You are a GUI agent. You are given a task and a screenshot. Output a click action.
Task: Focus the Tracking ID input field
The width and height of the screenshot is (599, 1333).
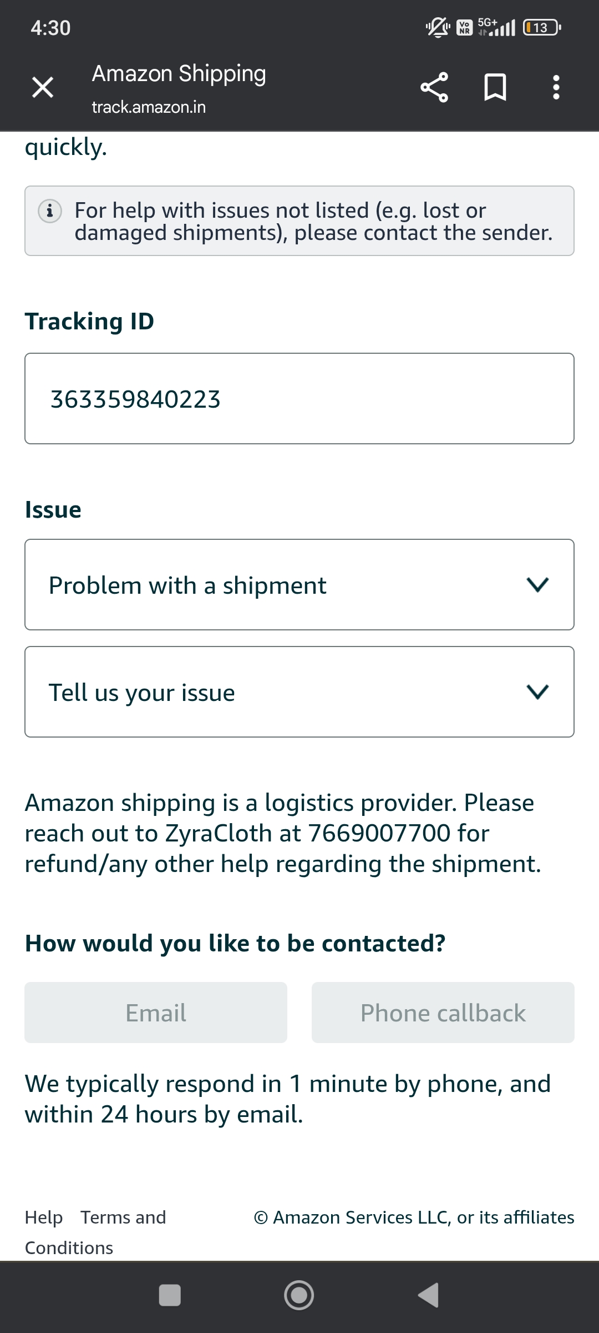click(299, 399)
